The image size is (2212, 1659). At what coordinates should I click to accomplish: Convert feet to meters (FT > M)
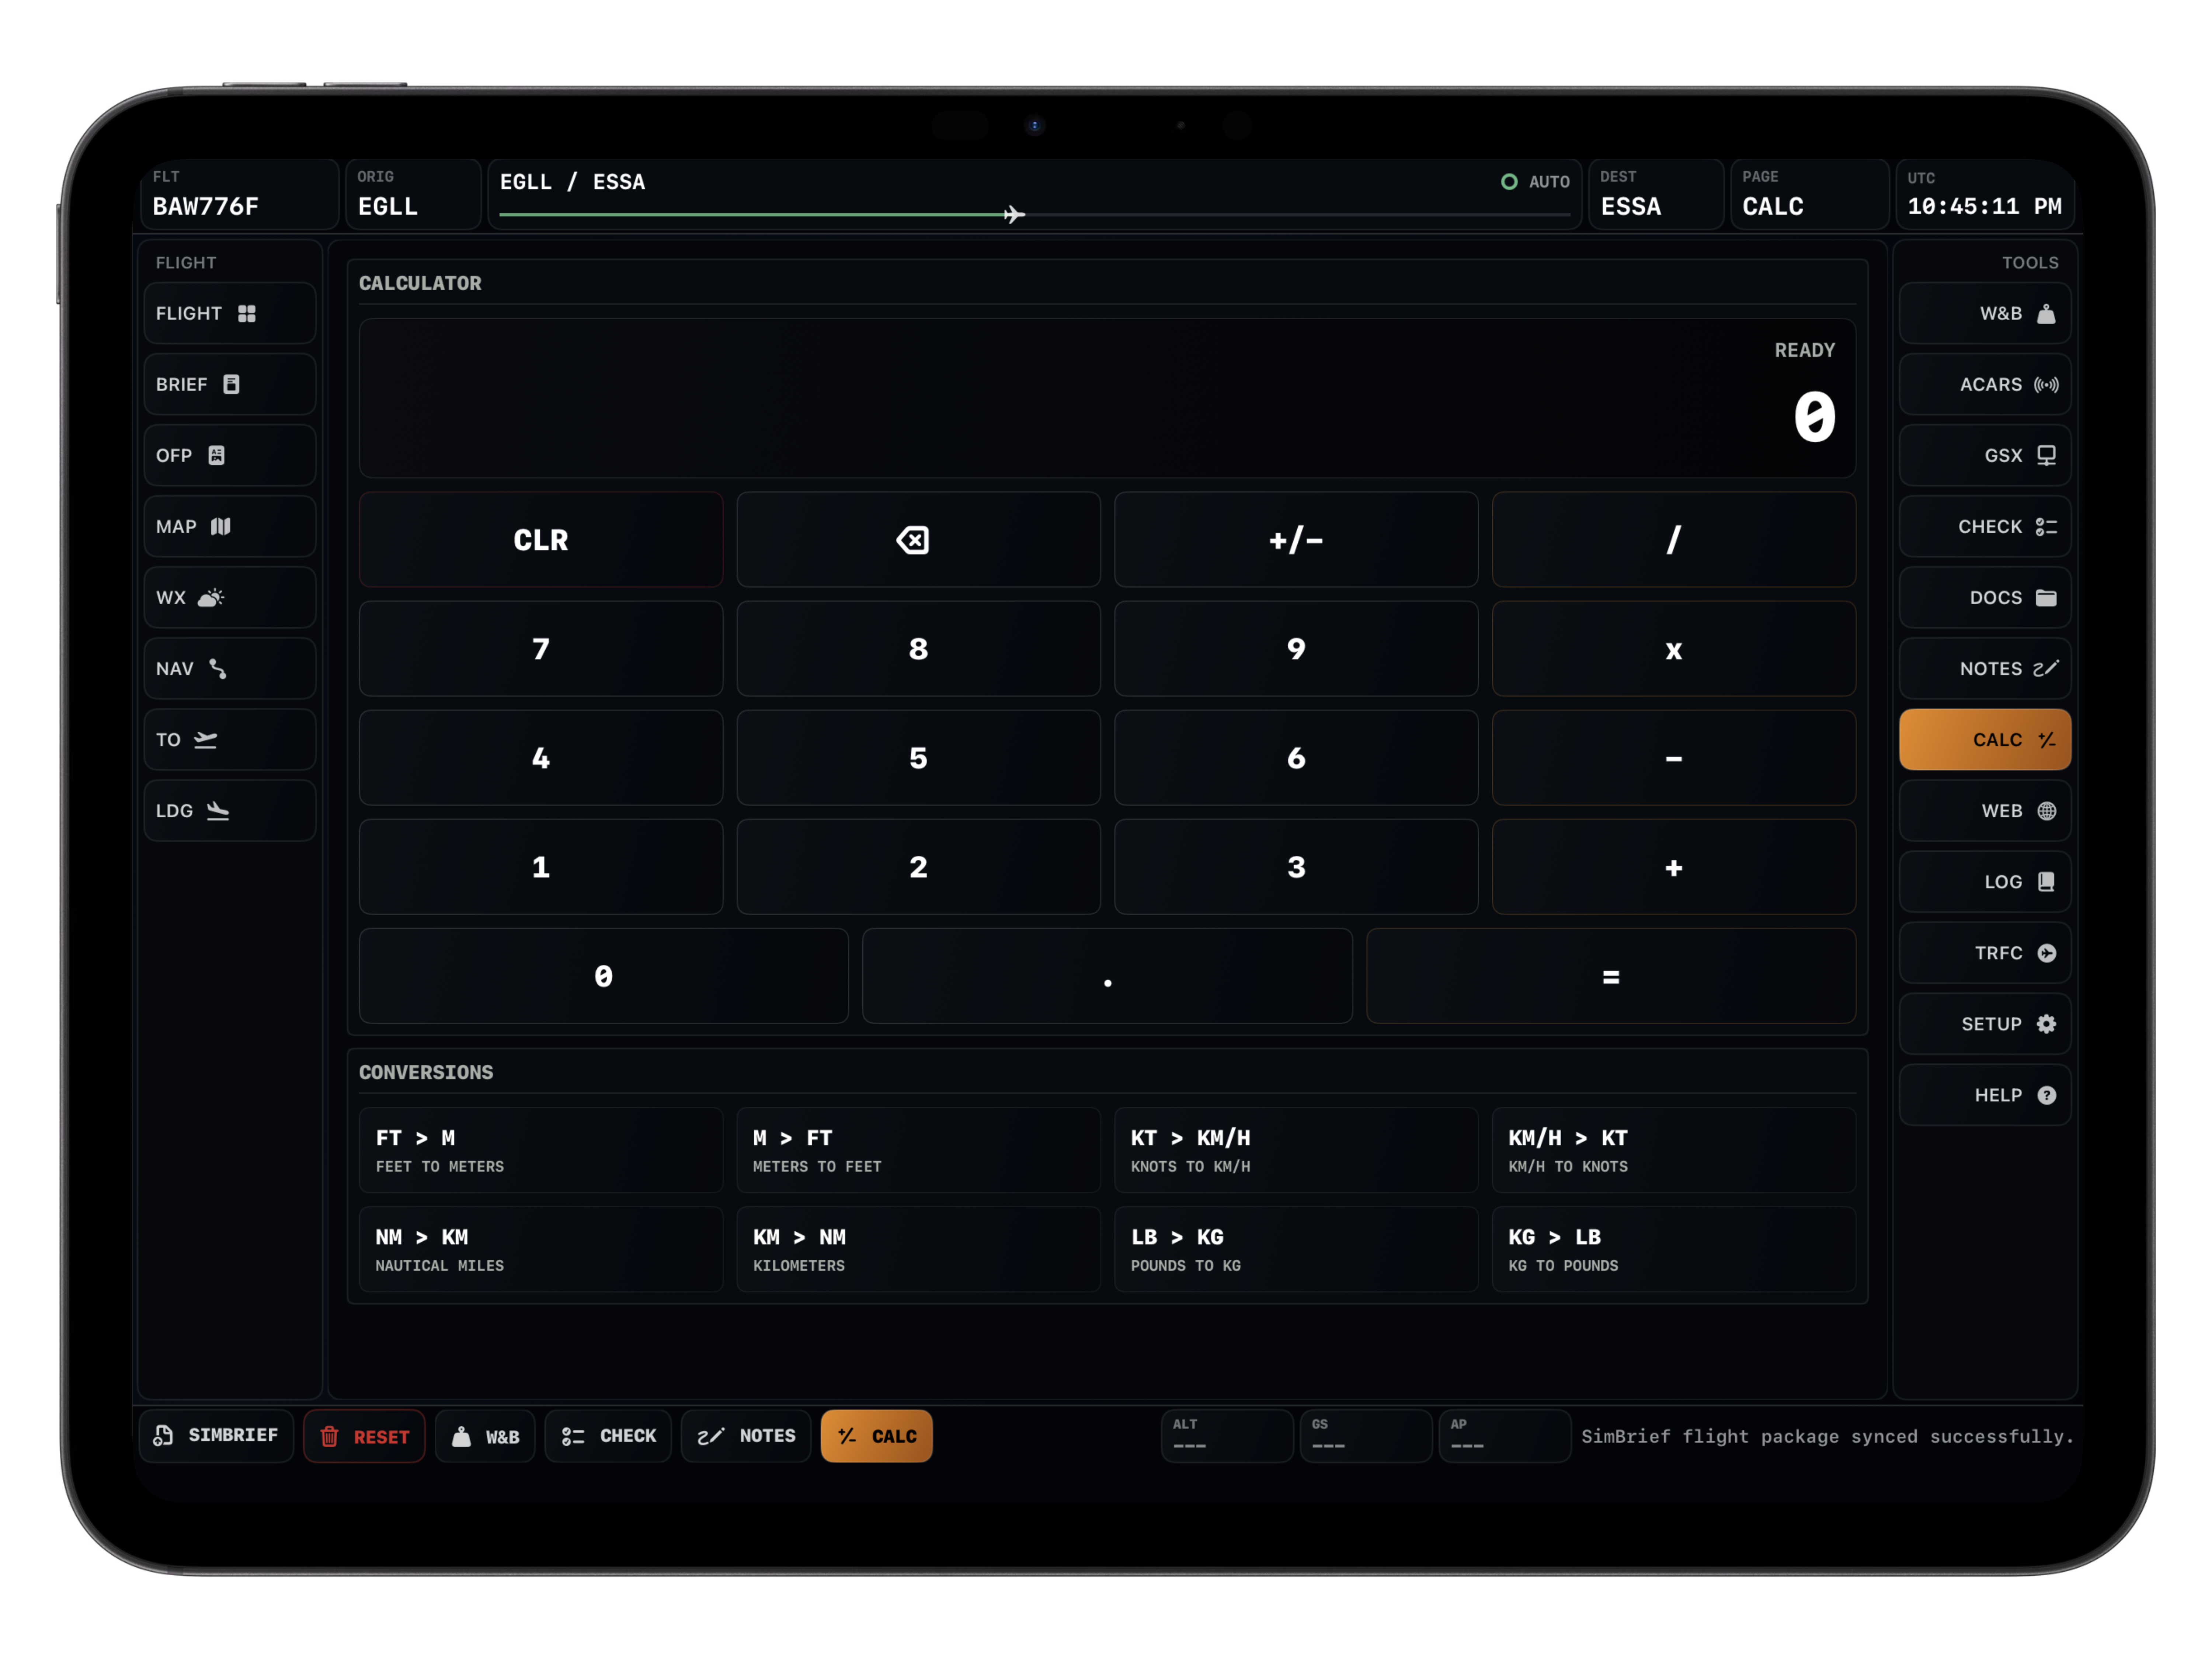541,1150
